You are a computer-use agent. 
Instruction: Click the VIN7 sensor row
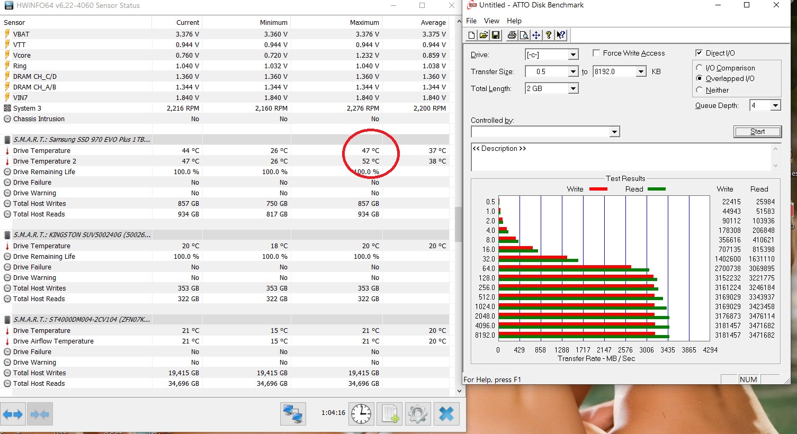[x=225, y=97]
